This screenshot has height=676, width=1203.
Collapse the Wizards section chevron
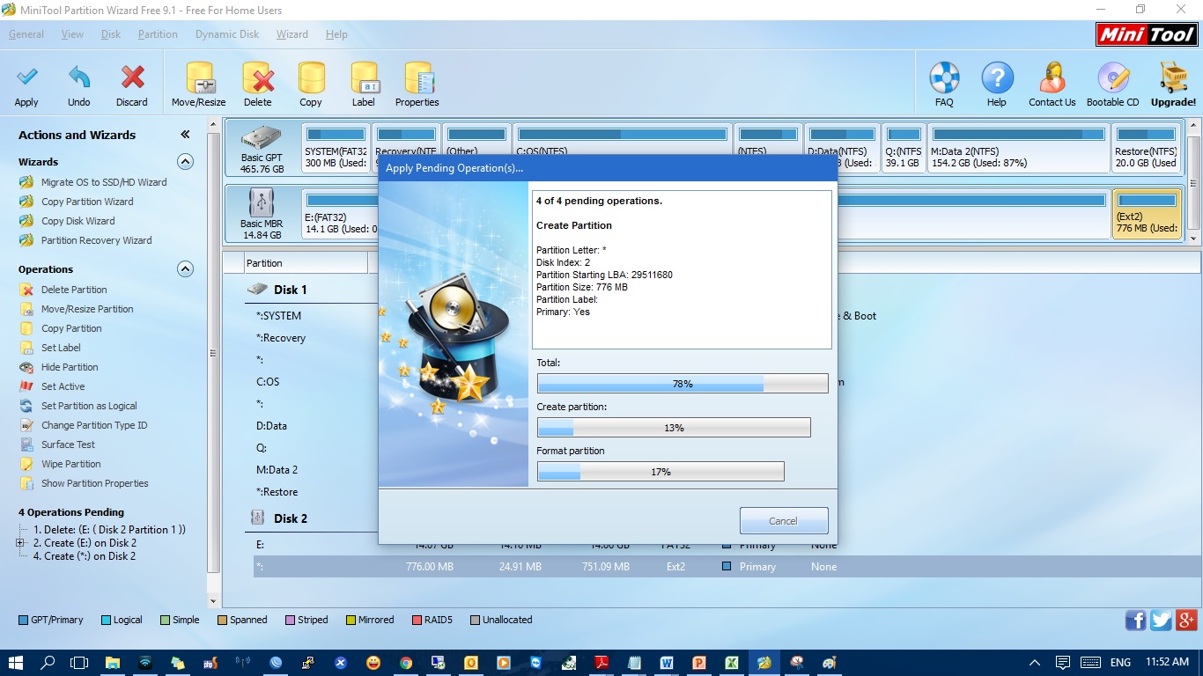tap(185, 162)
